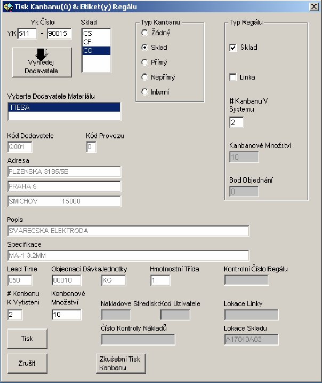Click the Kód Dodavatele field Q001
Screen dimensions: 322x383
(20, 147)
